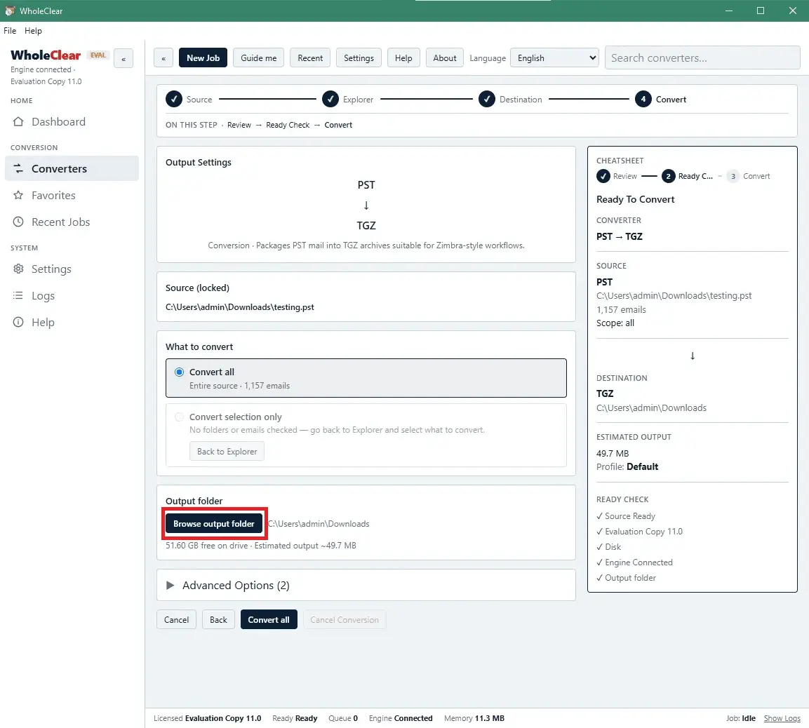Click cheatsheet Review checkmark circle

tap(603, 176)
